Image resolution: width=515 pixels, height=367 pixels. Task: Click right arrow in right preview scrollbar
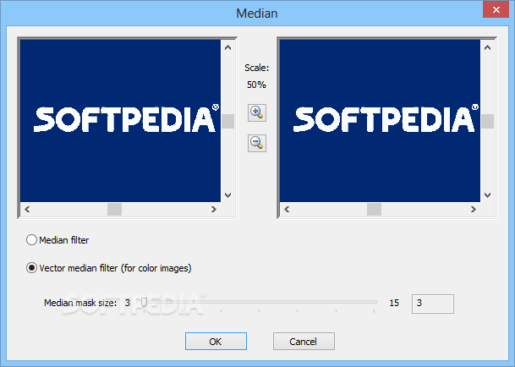(474, 210)
